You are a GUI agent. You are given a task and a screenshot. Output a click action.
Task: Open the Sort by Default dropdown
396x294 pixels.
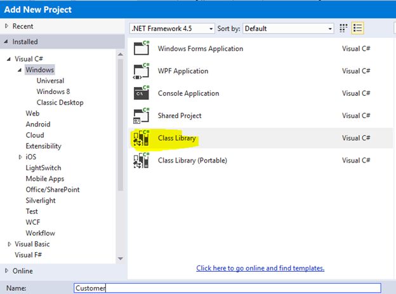(288, 29)
